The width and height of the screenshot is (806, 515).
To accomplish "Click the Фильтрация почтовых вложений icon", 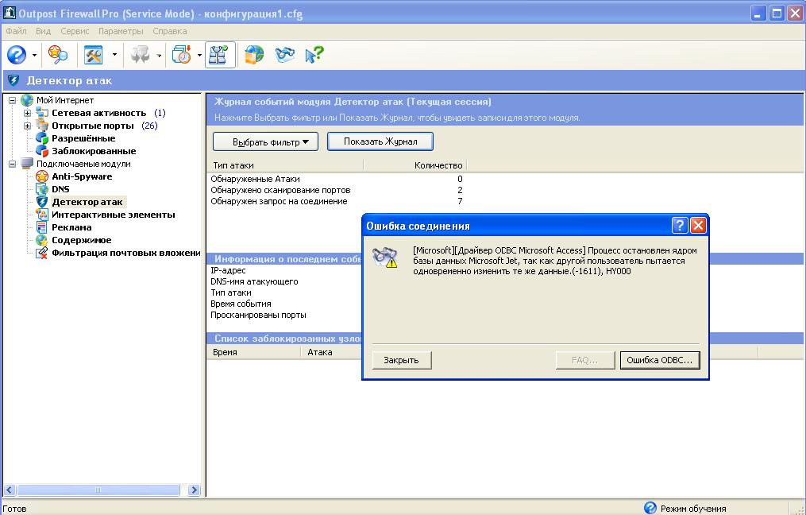I will [x=42, y=253].
